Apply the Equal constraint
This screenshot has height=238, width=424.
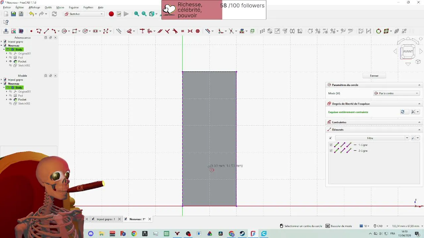[183, 31]
